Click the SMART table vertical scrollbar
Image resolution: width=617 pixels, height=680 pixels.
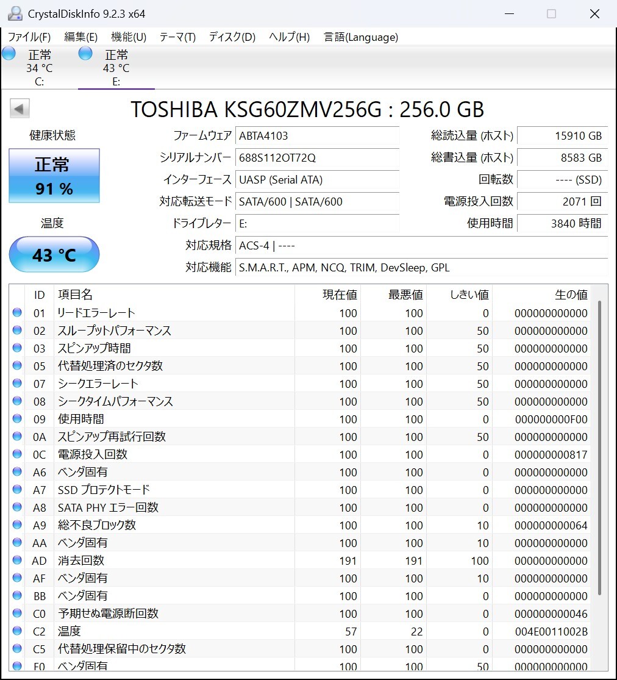pyautogui.click(x=600, y=448)
